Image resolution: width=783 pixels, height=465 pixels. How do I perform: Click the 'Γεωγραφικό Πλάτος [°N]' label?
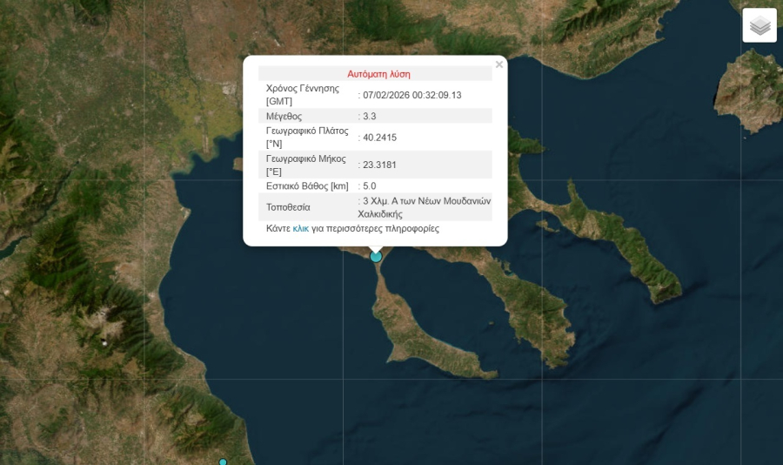point(306,138)
